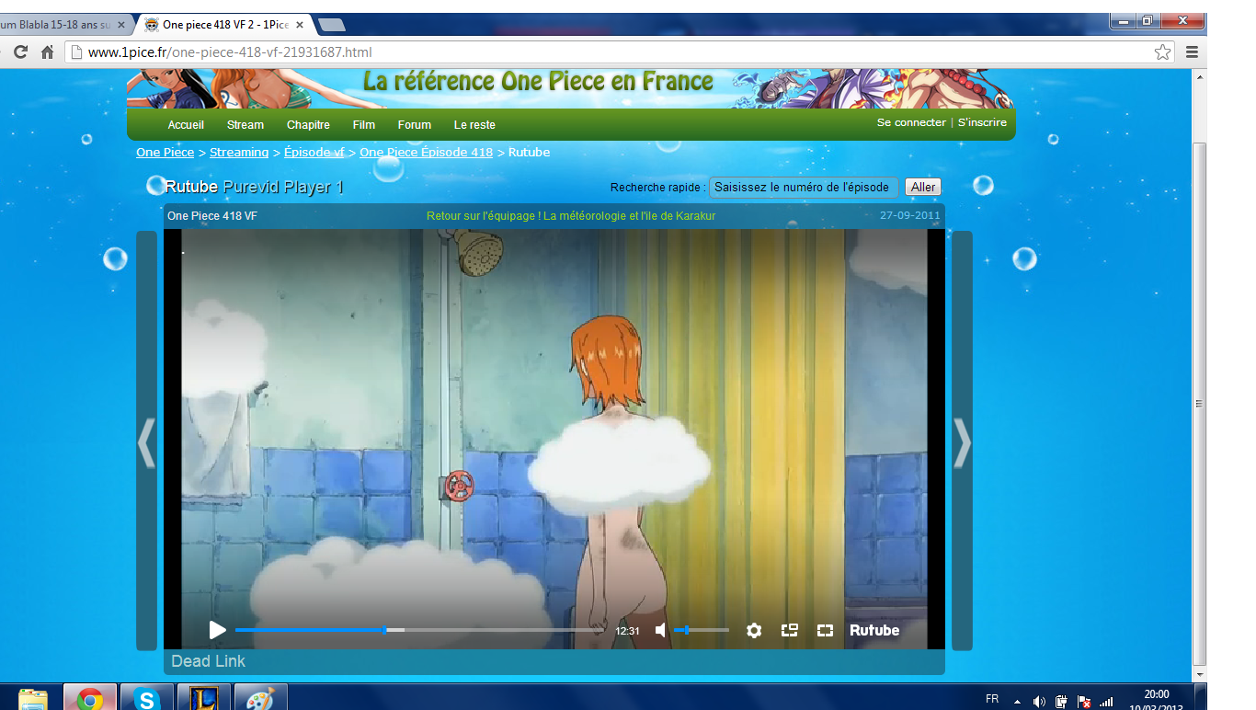Click the 12:31 video time display

point(627,631)
